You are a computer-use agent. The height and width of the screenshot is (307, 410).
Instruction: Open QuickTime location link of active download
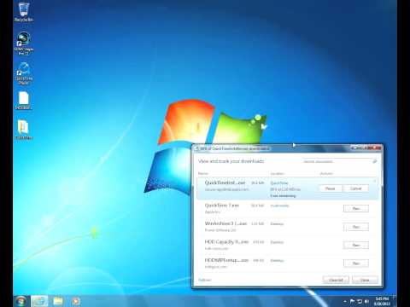(x=279, y=183)
